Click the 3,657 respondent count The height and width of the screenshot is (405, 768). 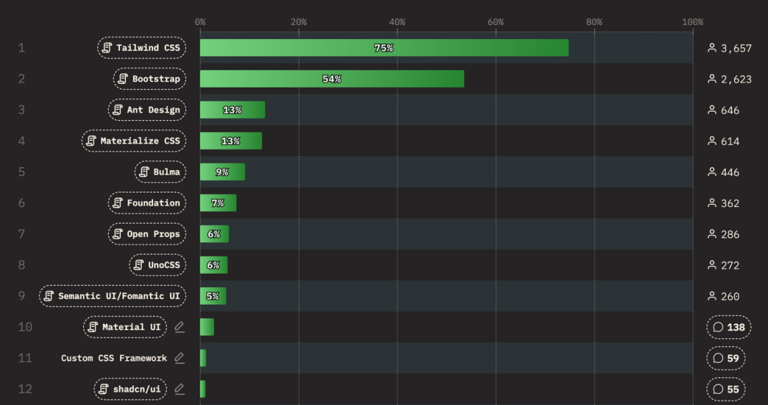pyautogui.click(x=736, y=48)
